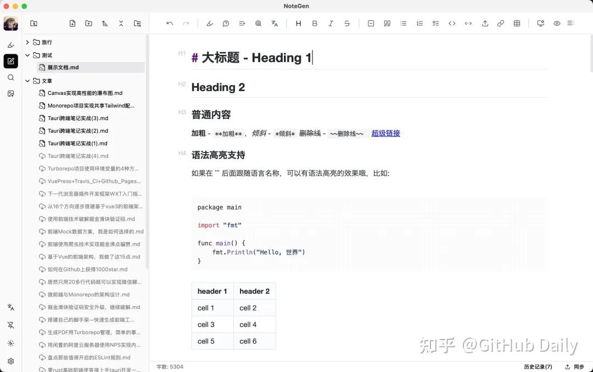The width and height of the screenshot is (593, 372).
Task: Insert a heading with the H icon
Action: click(x=298, y=24)
